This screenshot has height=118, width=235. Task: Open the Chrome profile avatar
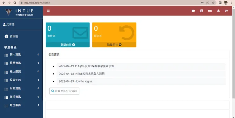[x=226, y=3]
